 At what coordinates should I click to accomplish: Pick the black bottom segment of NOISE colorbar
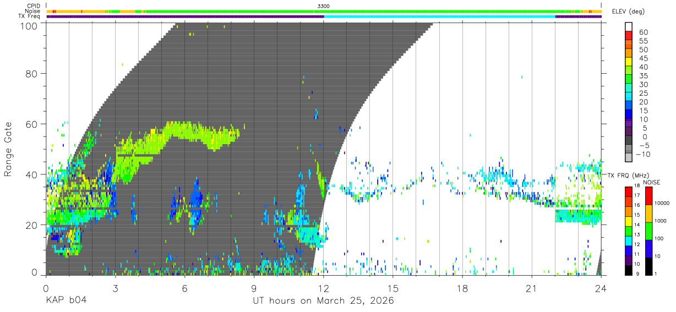tap(648, 266)
